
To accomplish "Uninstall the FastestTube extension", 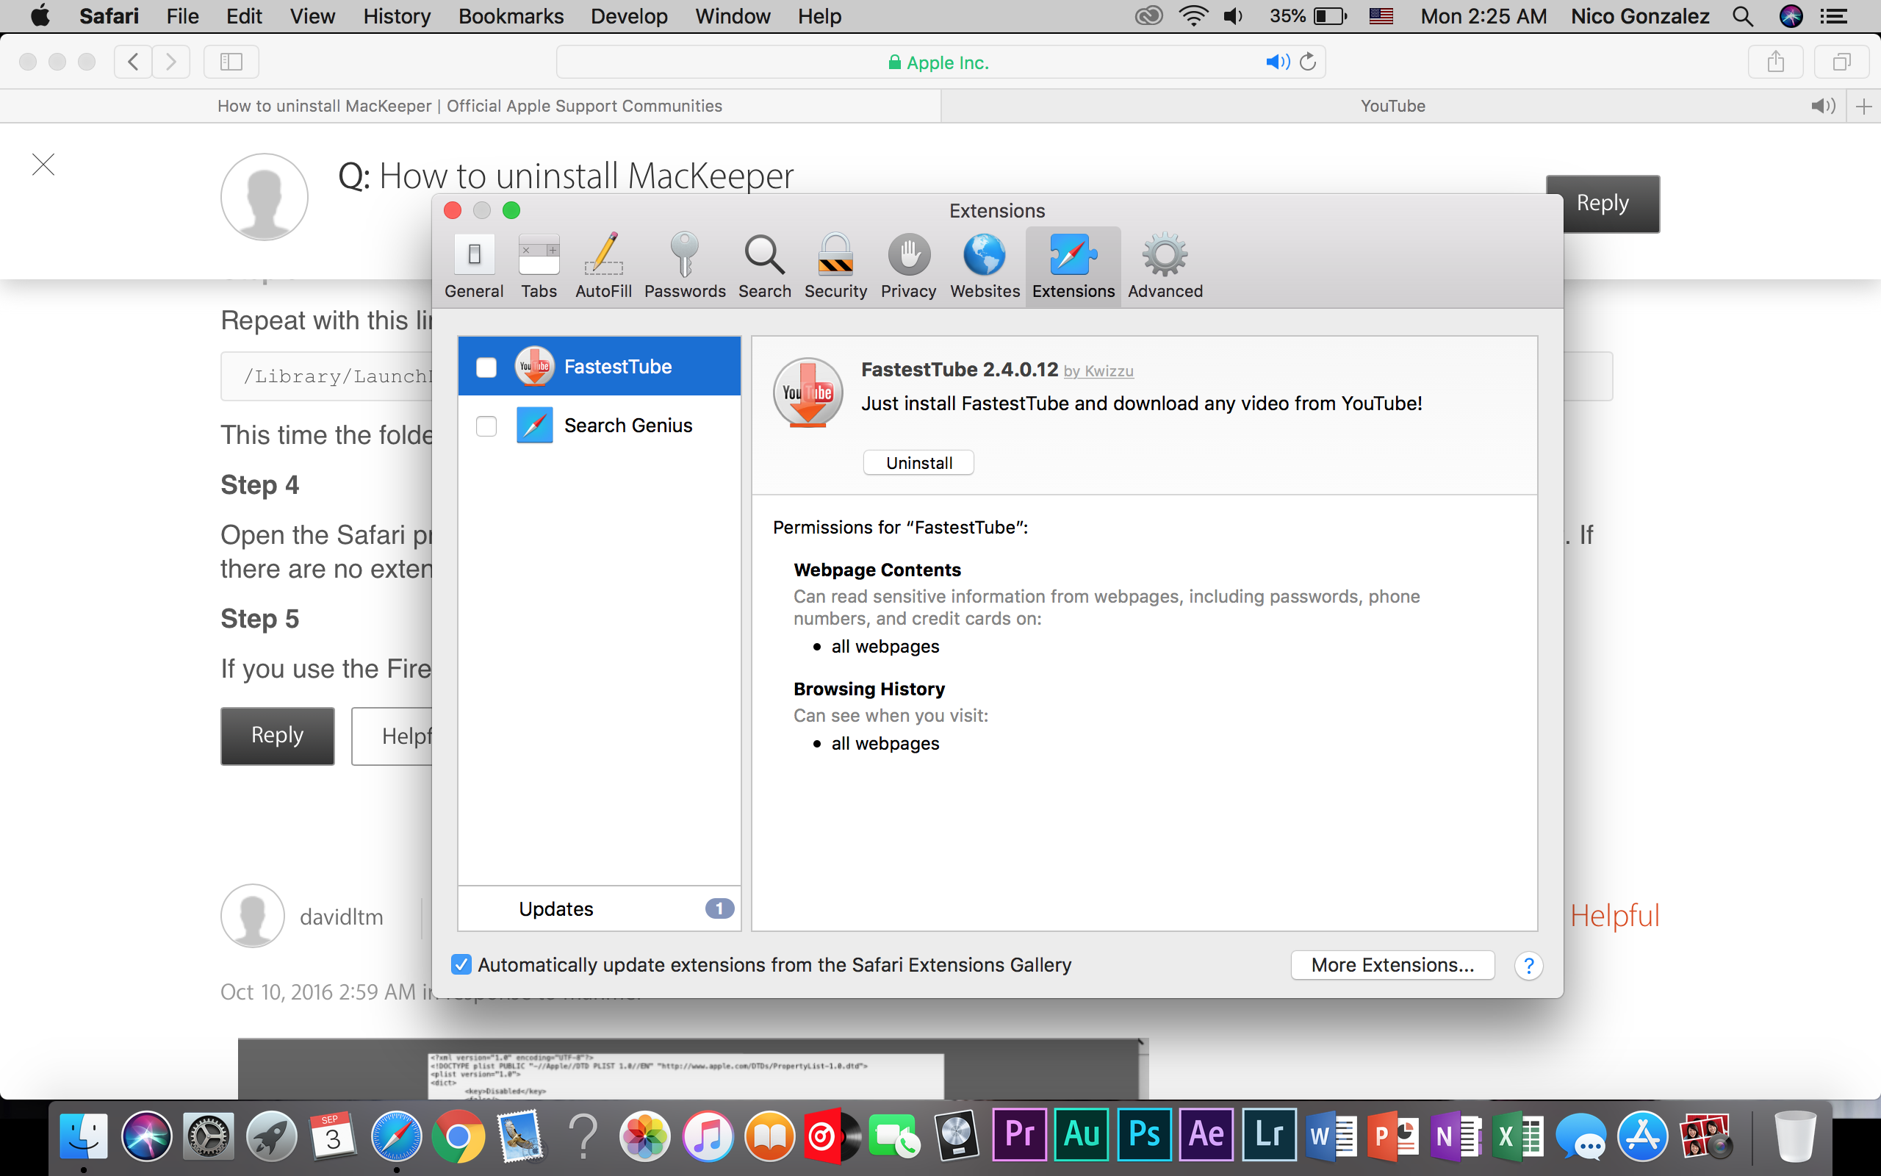I will [918, 463].
